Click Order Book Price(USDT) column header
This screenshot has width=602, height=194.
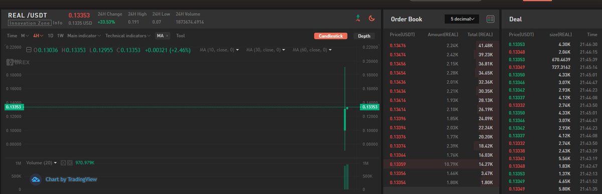click(x=402, y=34)
